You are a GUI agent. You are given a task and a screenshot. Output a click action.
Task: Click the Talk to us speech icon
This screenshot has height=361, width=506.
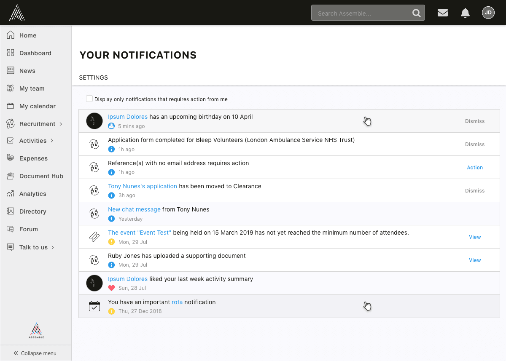pos(11,247)
